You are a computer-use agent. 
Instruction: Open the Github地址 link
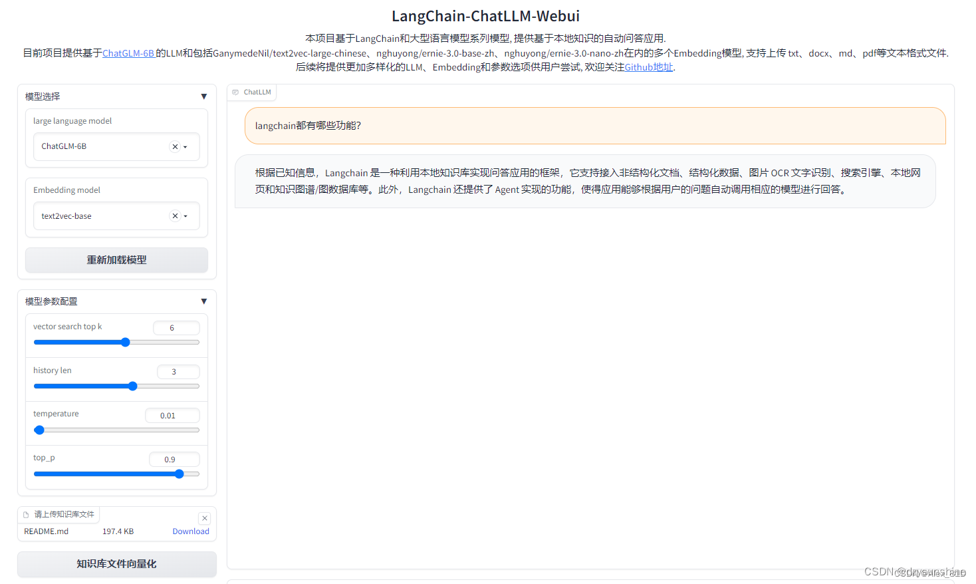[x=649, y=67]
